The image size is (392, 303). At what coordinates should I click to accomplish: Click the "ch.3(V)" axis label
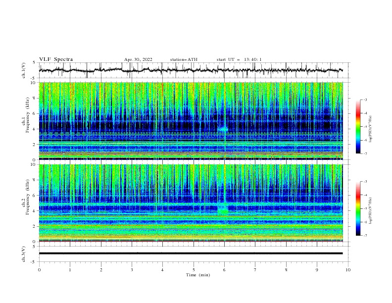click(24, 254)
